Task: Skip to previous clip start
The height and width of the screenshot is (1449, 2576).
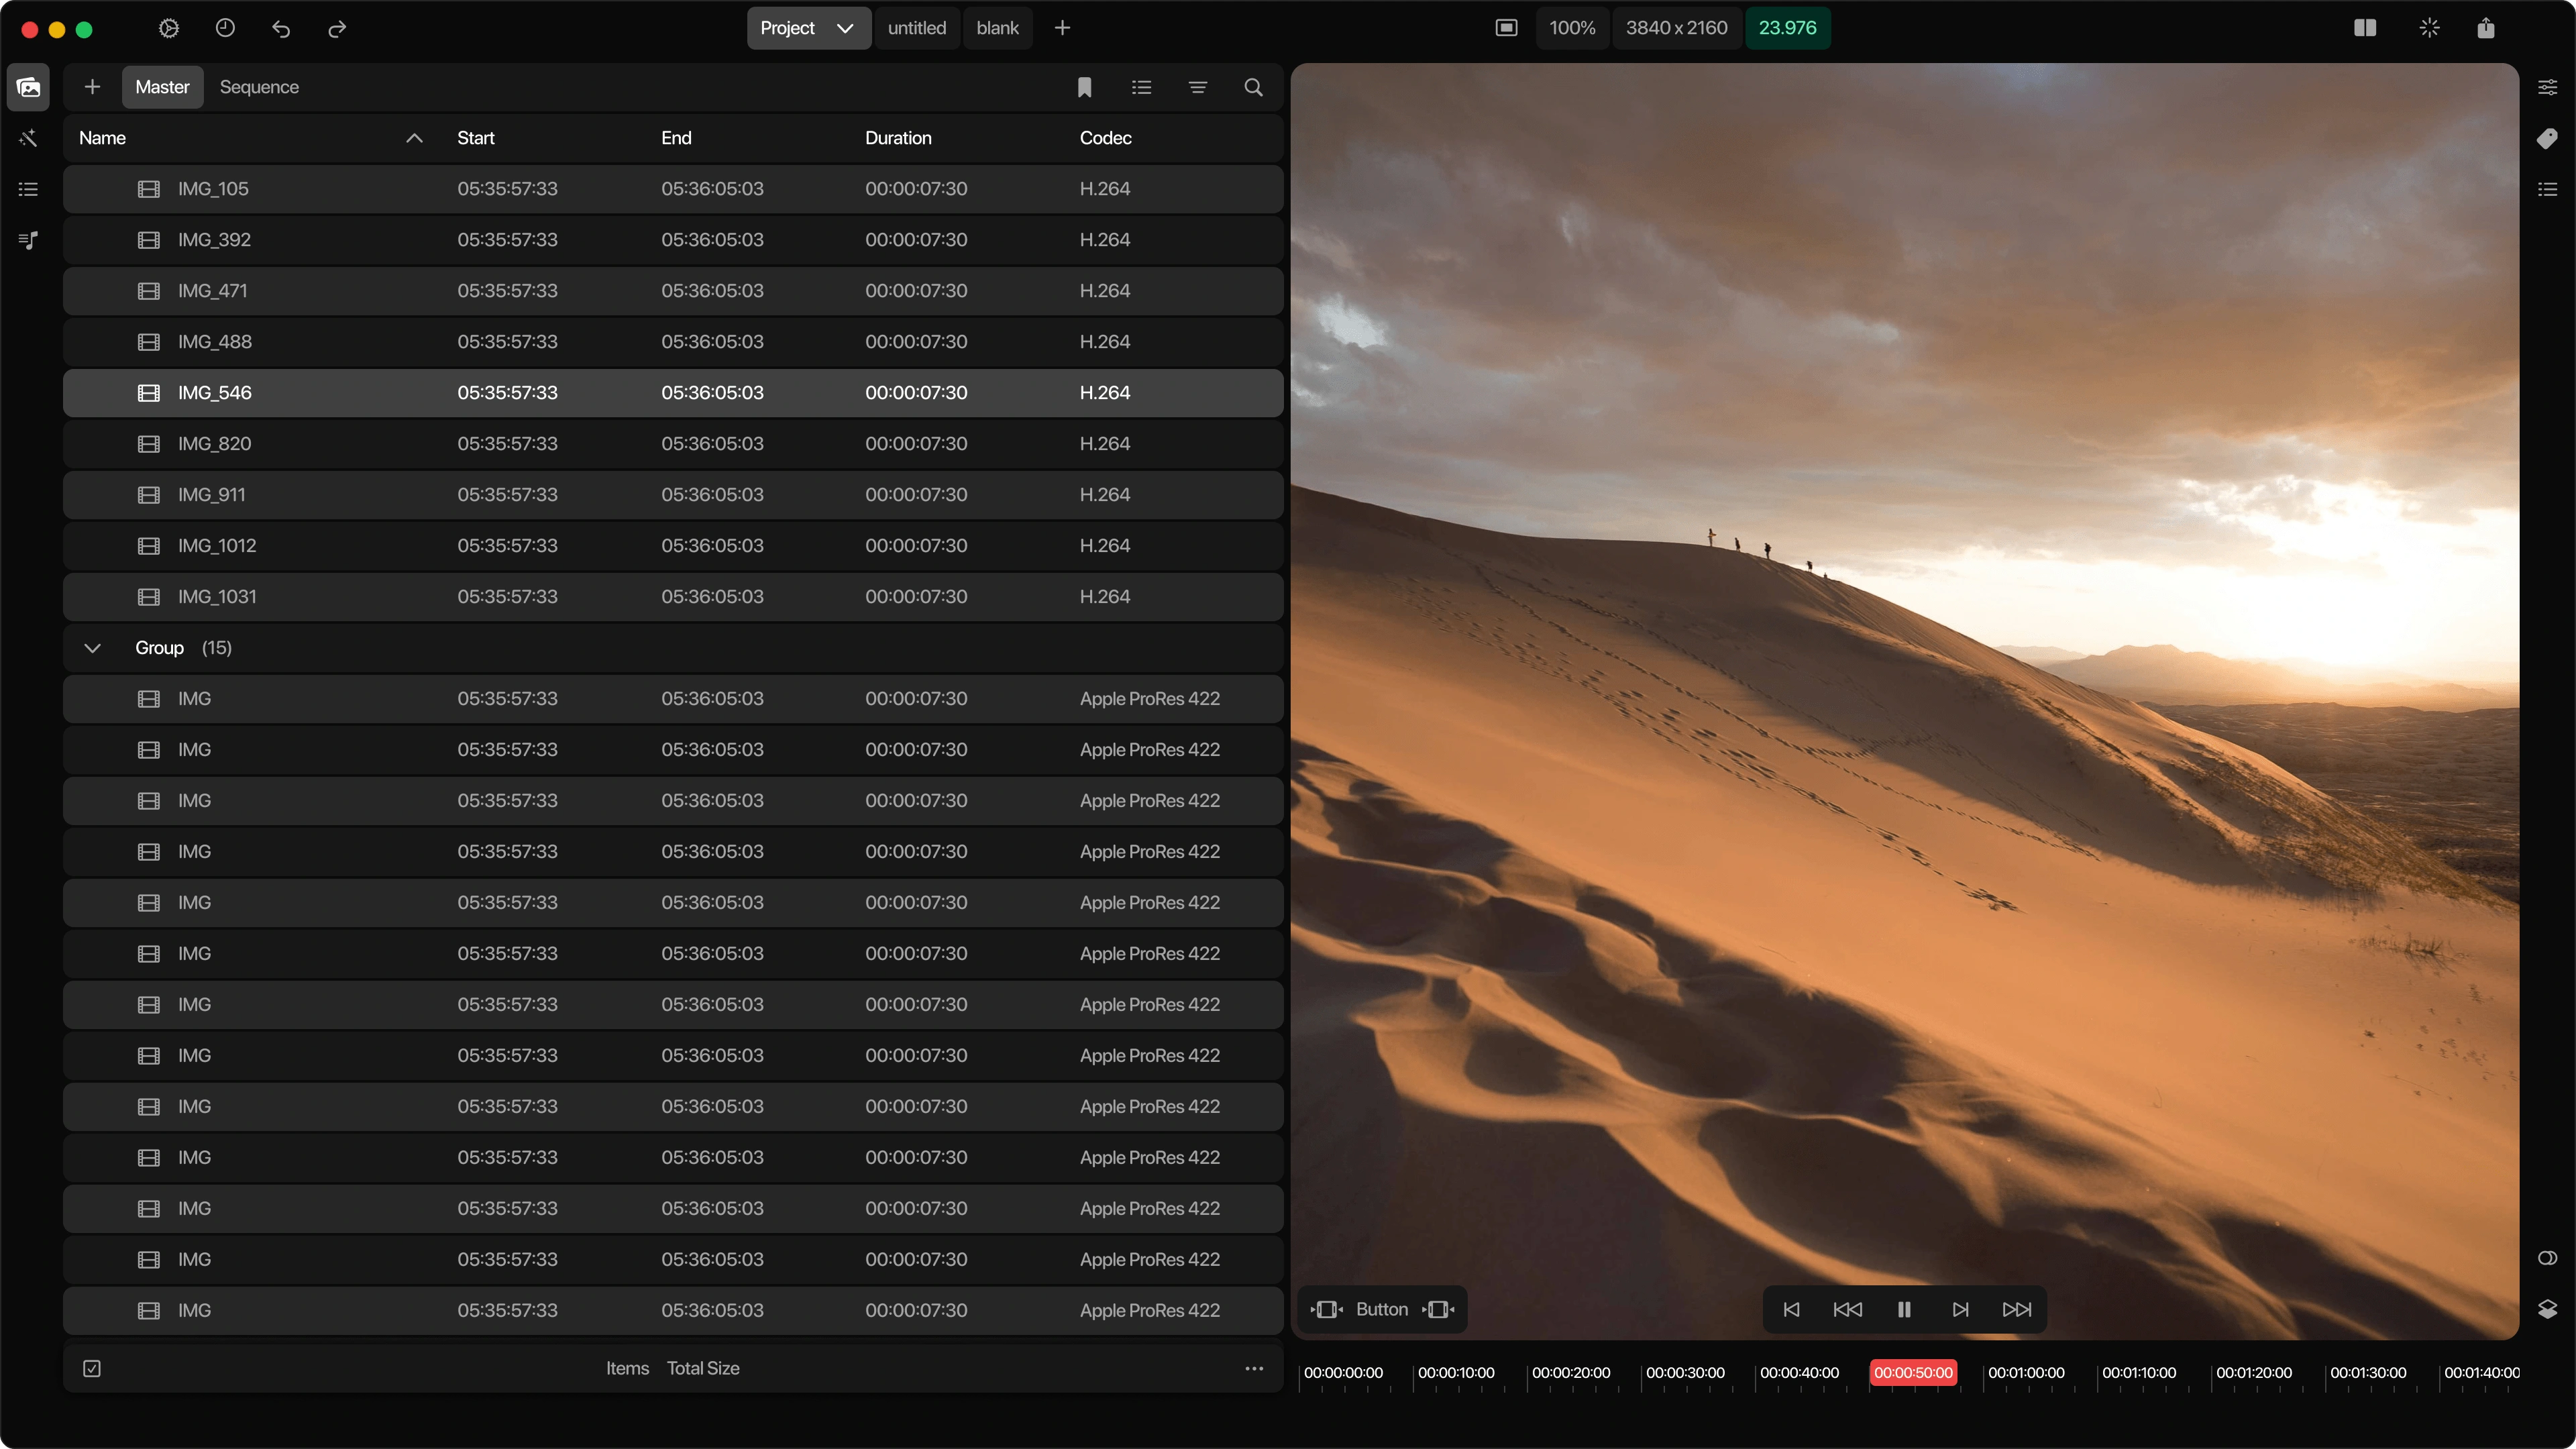Action: (1791, 1309)
